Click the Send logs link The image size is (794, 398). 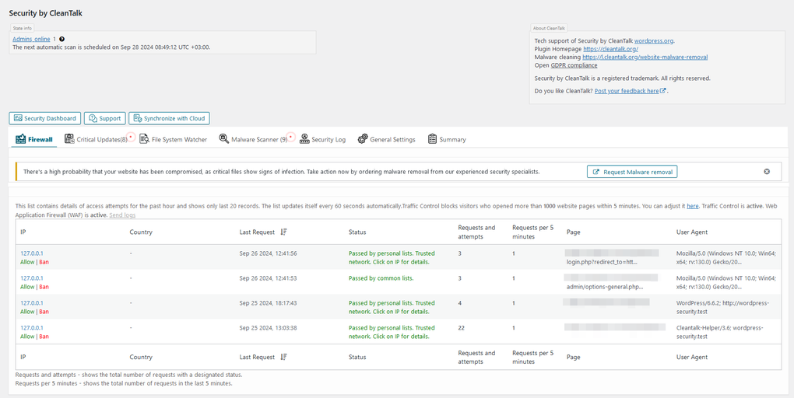click(x=122, y=215)
